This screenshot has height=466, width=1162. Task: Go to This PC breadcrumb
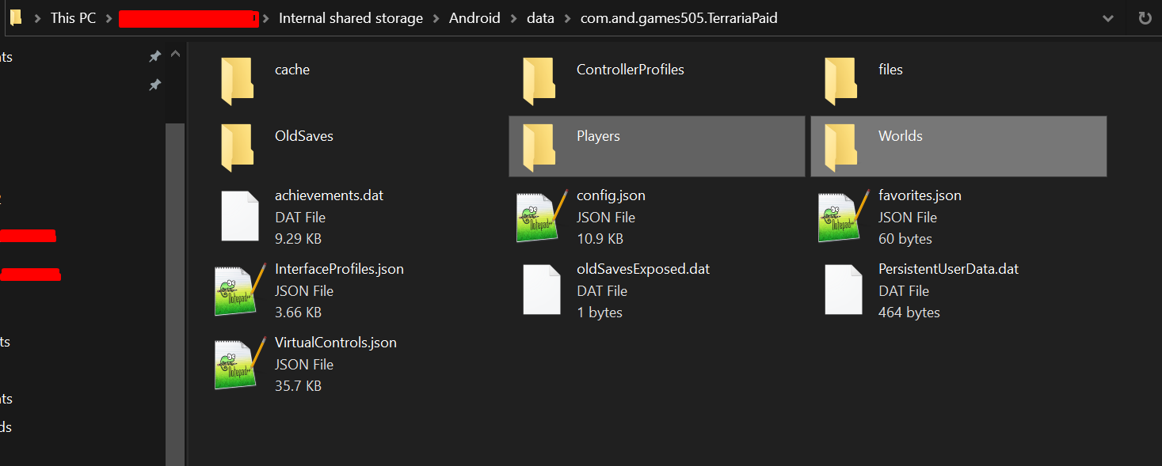click(73, 17)
